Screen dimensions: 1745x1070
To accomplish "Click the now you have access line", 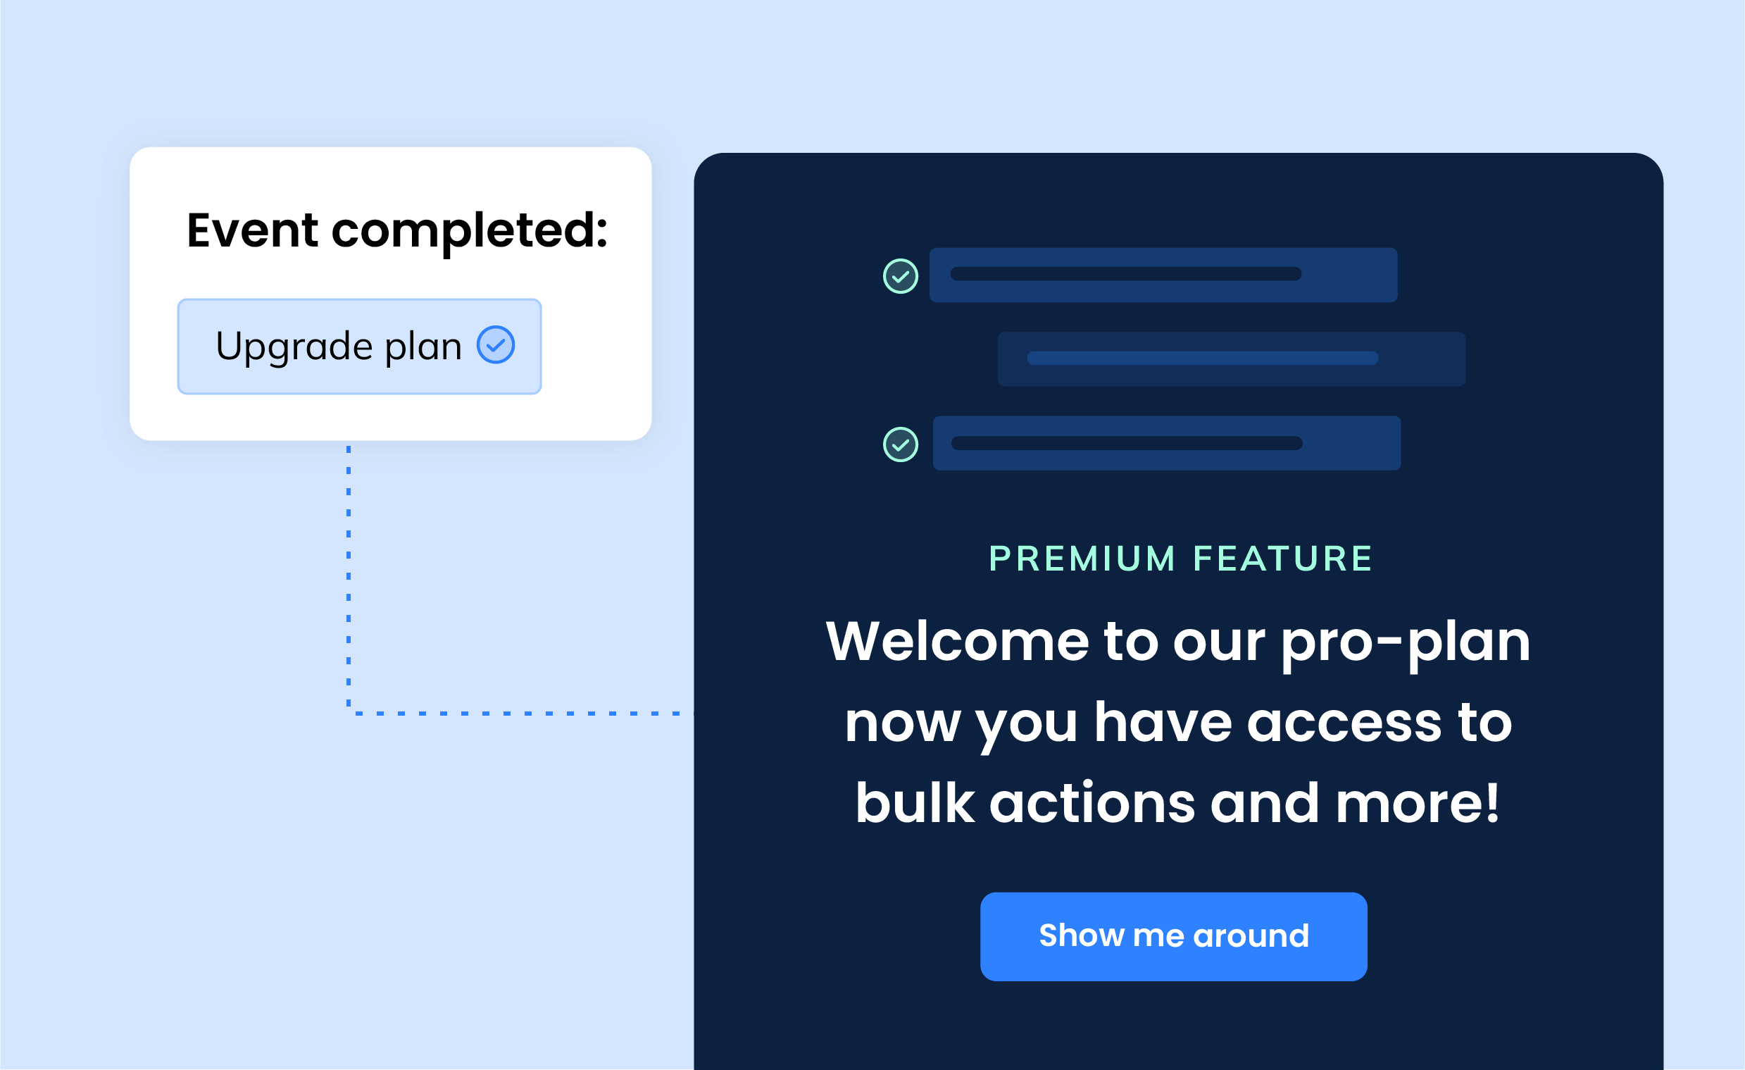I will 1178,723.
